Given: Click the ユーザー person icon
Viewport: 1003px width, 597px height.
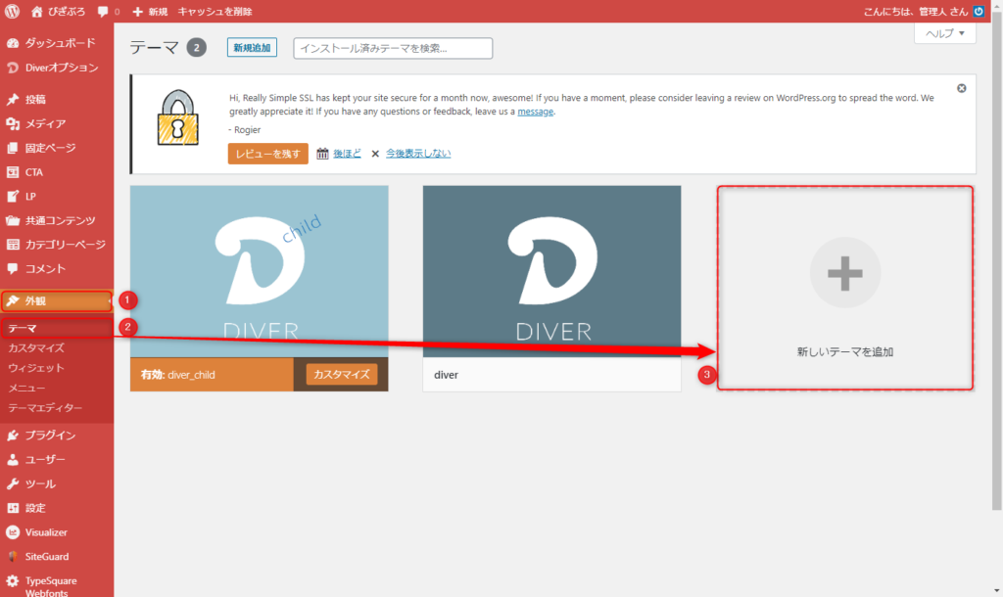Looking at the screenshot, I should click(13, 460).
